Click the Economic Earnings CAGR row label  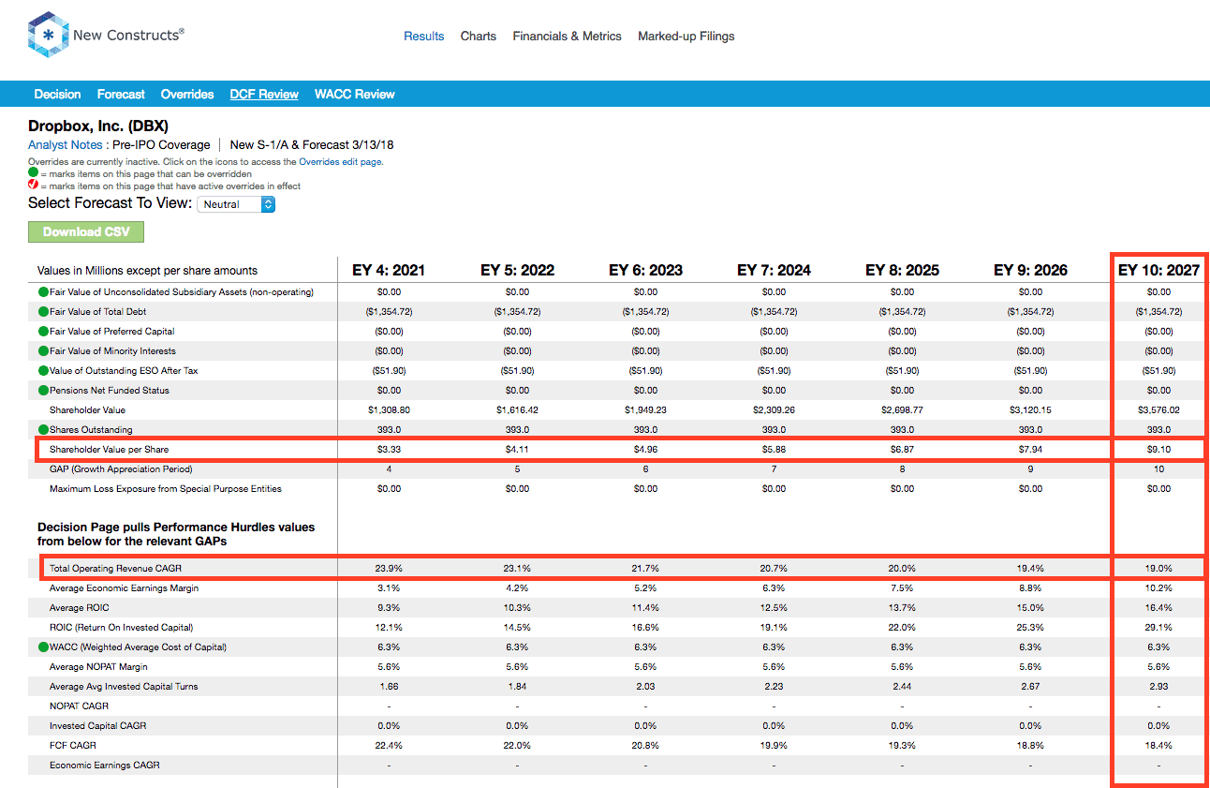[x=105, y=766]
